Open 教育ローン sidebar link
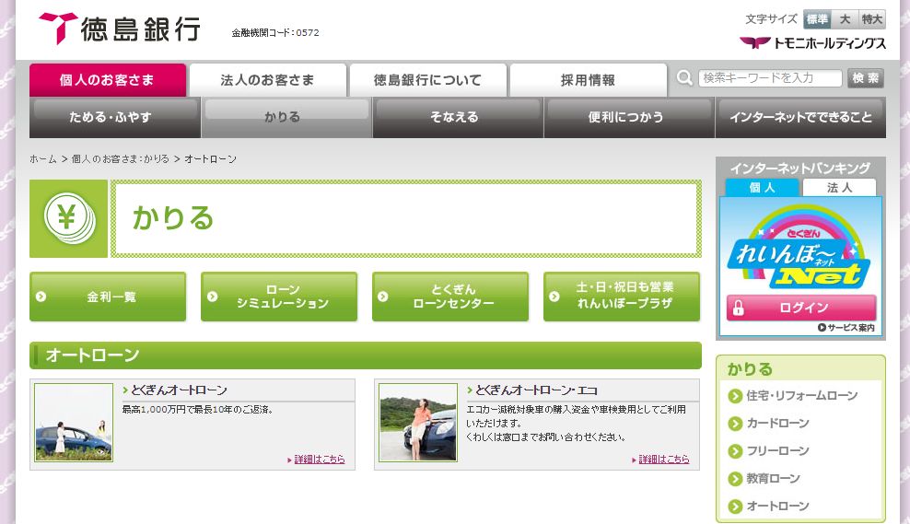910x524 pixels. [773, 479]
